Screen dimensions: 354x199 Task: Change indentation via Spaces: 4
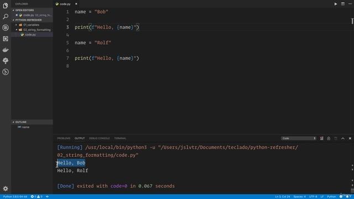click(x=299, y=197)
